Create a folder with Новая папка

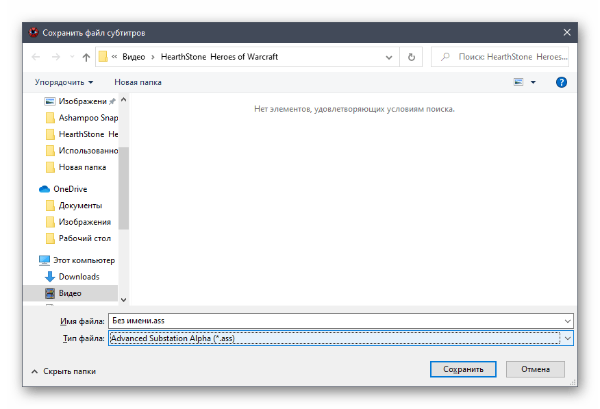138,82
